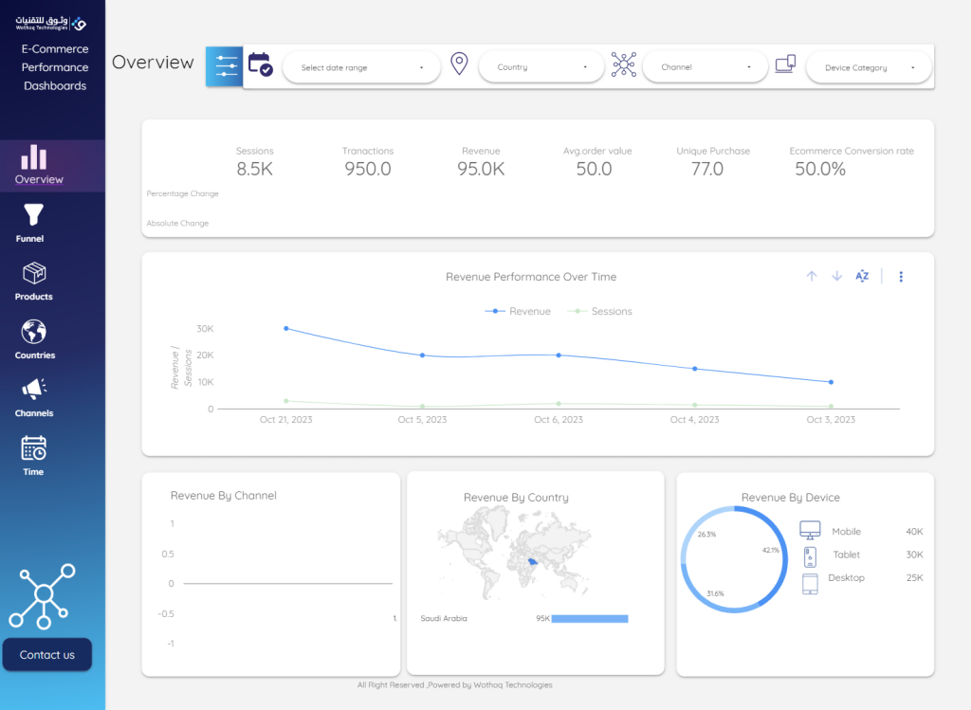Toggle the Sessions series in chart legend

point(599,311)
